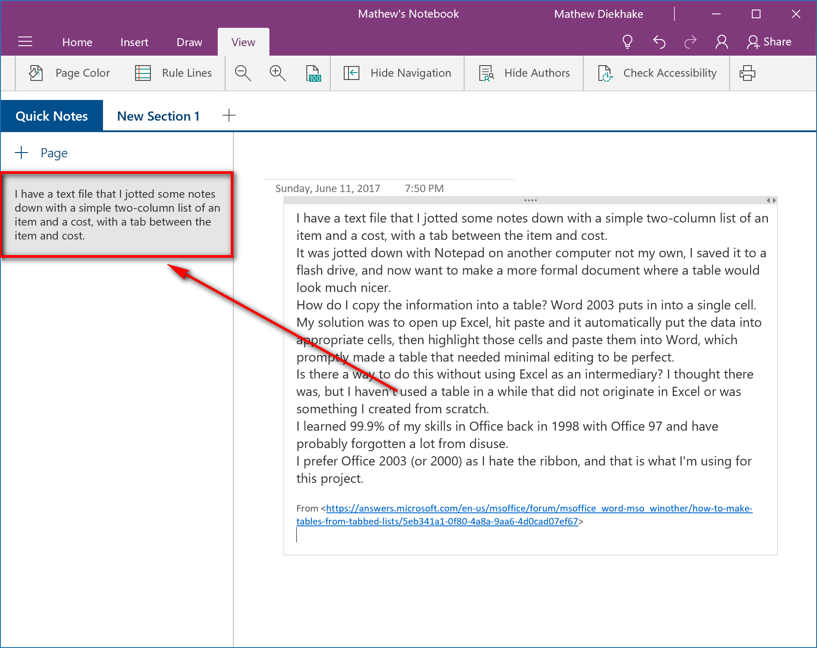The width and height of the screenshot is (817, 648).
Task: Add a new section with plus
Action: click(x=229, y=116)
